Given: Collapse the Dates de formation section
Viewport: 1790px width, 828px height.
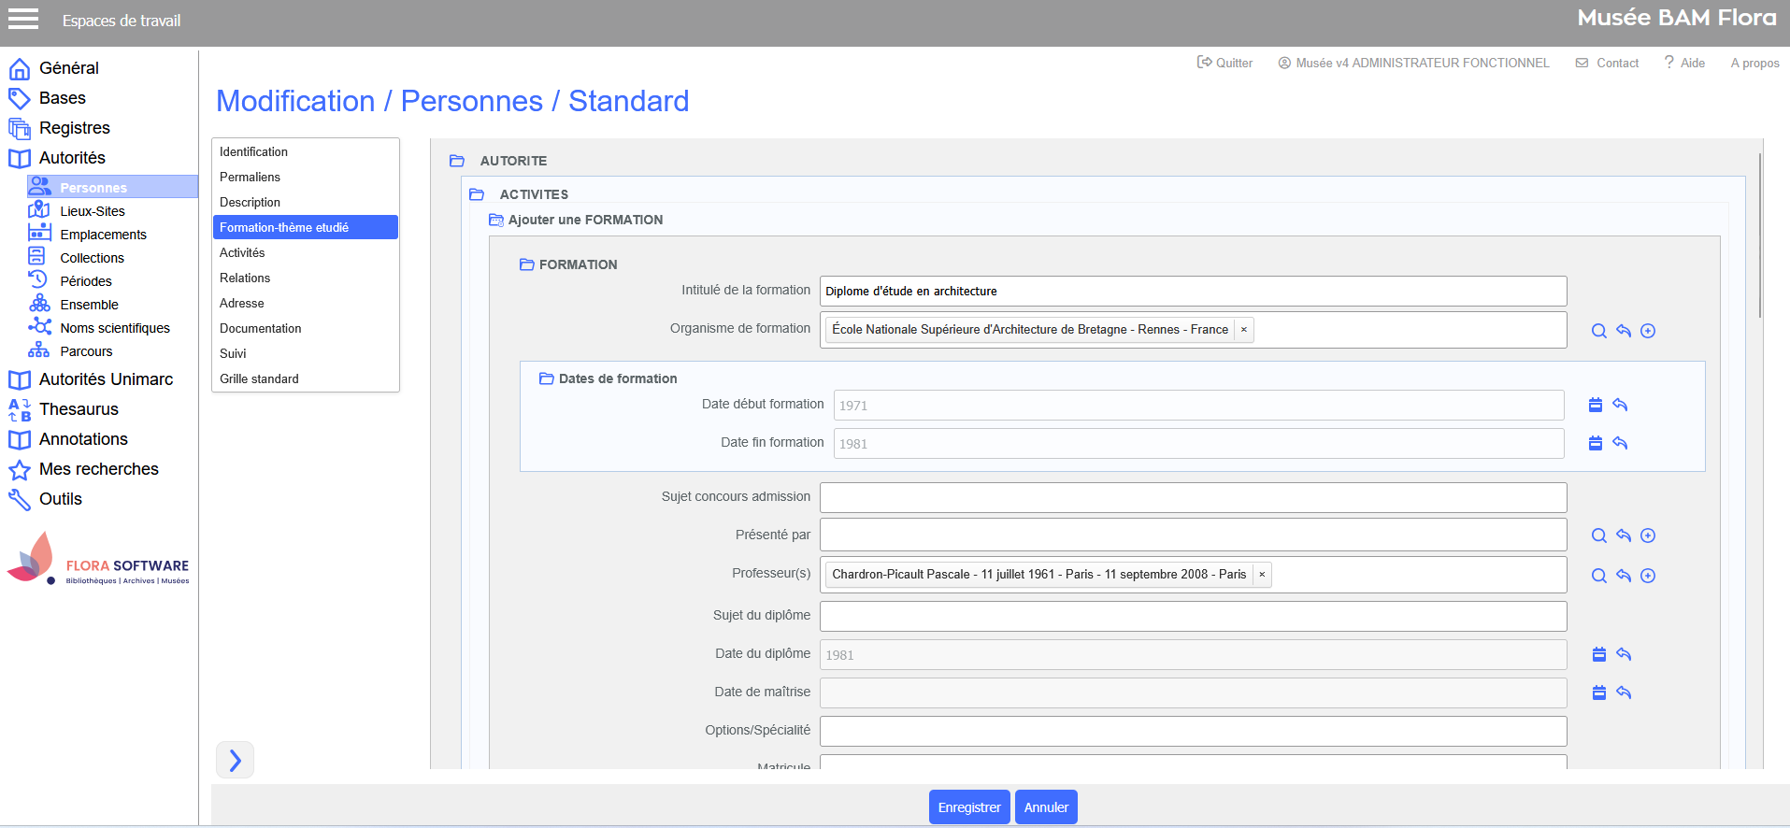Looking at the screenshot, I should pyautogui.click(x=546, y=378).
